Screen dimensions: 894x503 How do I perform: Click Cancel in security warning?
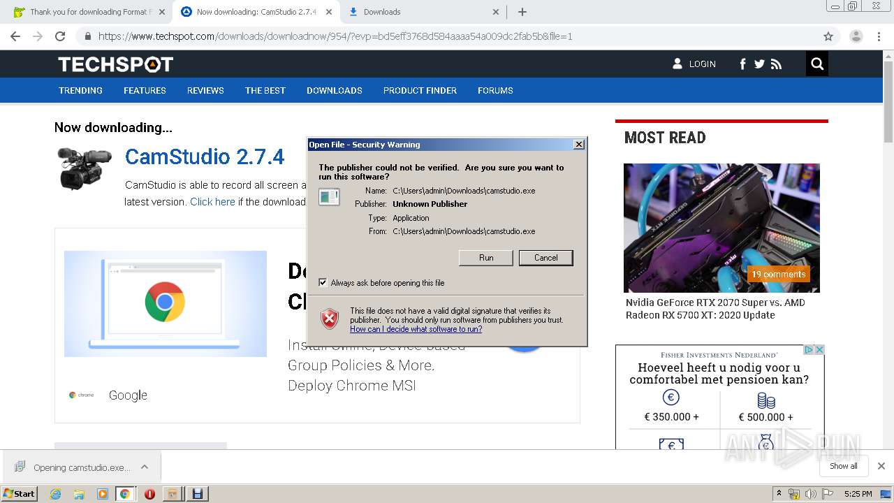tap(546, 258)
